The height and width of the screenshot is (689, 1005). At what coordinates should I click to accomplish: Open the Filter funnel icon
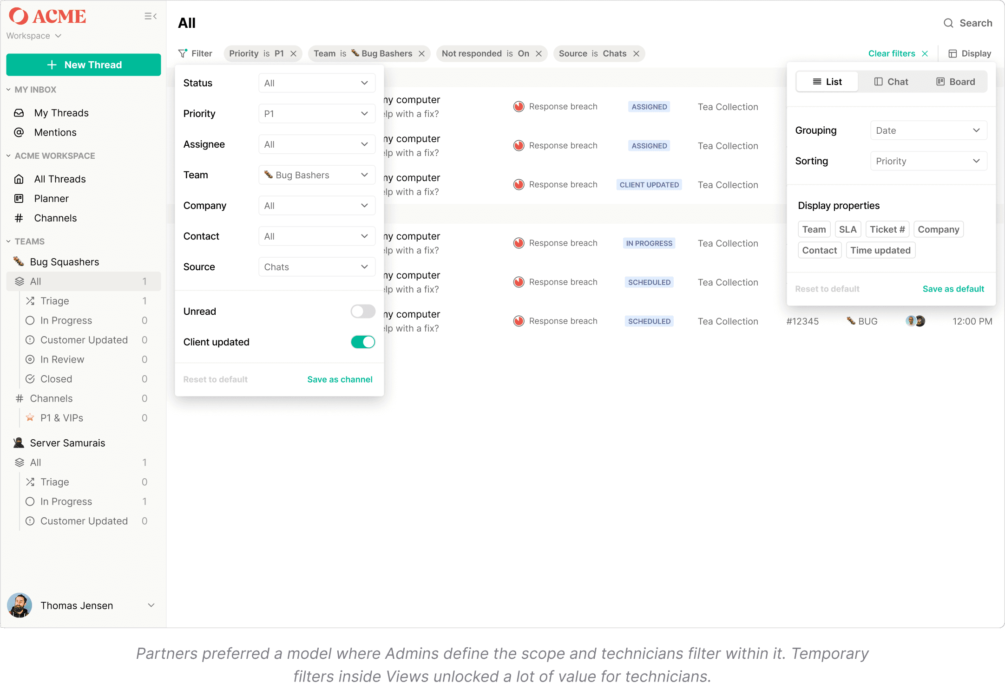pos(183,53)
